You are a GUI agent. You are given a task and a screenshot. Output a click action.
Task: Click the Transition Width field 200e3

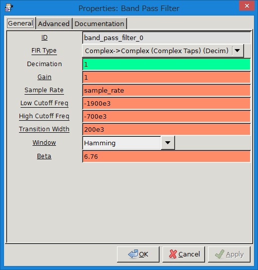point(166,129)
